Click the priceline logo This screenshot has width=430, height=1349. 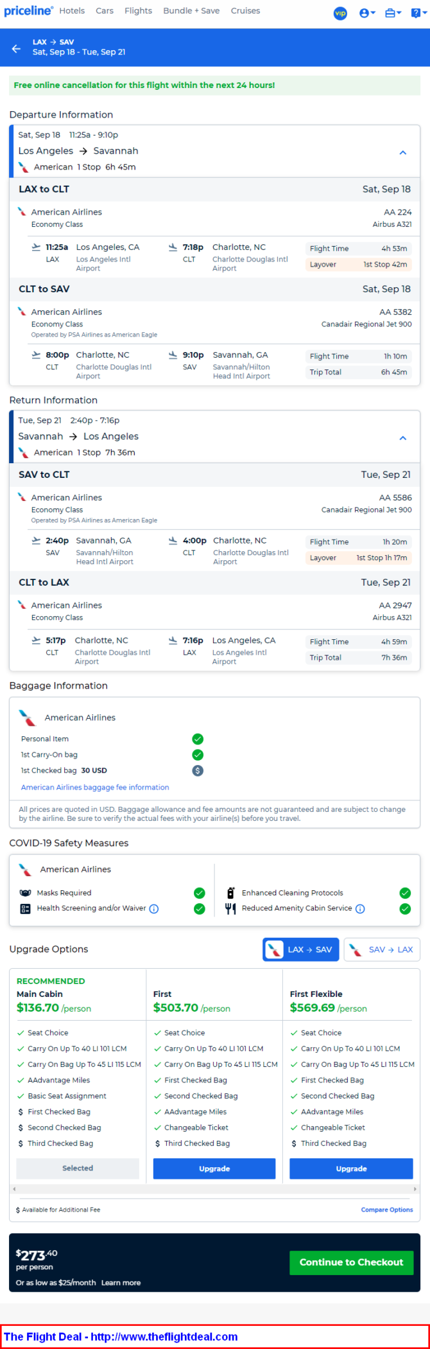[28, 11]
